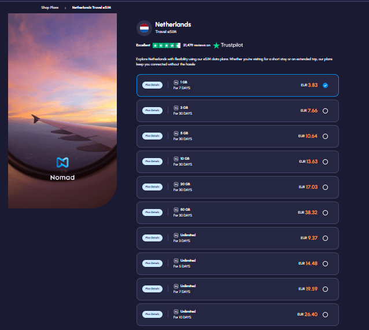Open the Trustpilot logo link
Image resolution: width=369 pixels, height=330 pixels.
point(228,45)
